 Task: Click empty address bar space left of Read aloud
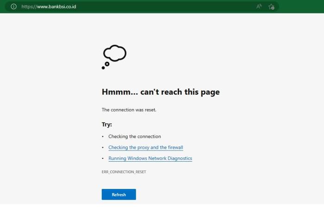[x=185, y=6]
